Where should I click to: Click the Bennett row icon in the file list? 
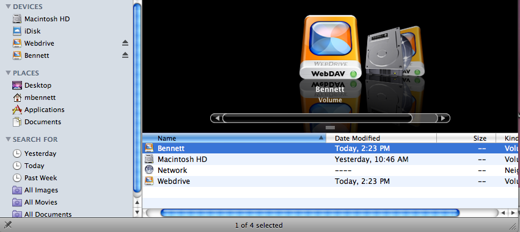(x=149, y=148)
